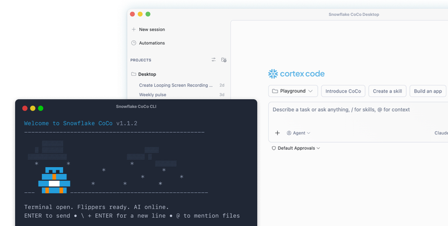Expand the Default Approvals dropdown
The image size is (448, 226).
pos(296,148)
